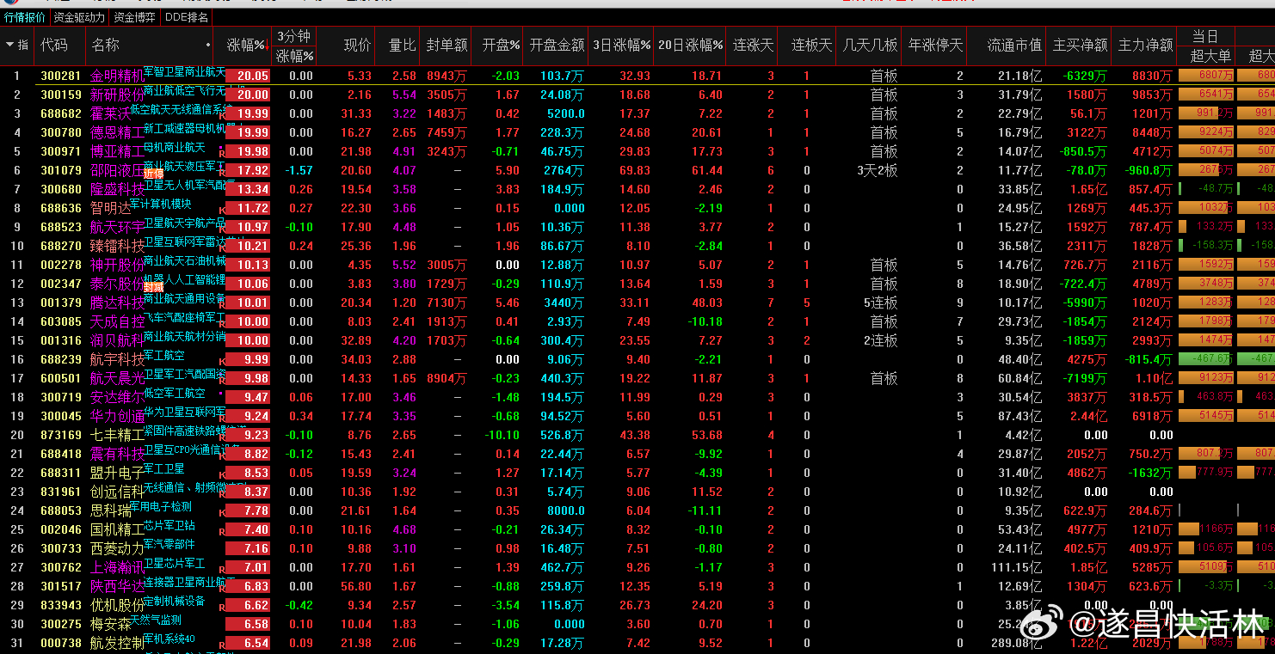Click the 9224万 超大单 bar for 德恩精工
Screen dimensions: 1275x654
(1205, 132)
